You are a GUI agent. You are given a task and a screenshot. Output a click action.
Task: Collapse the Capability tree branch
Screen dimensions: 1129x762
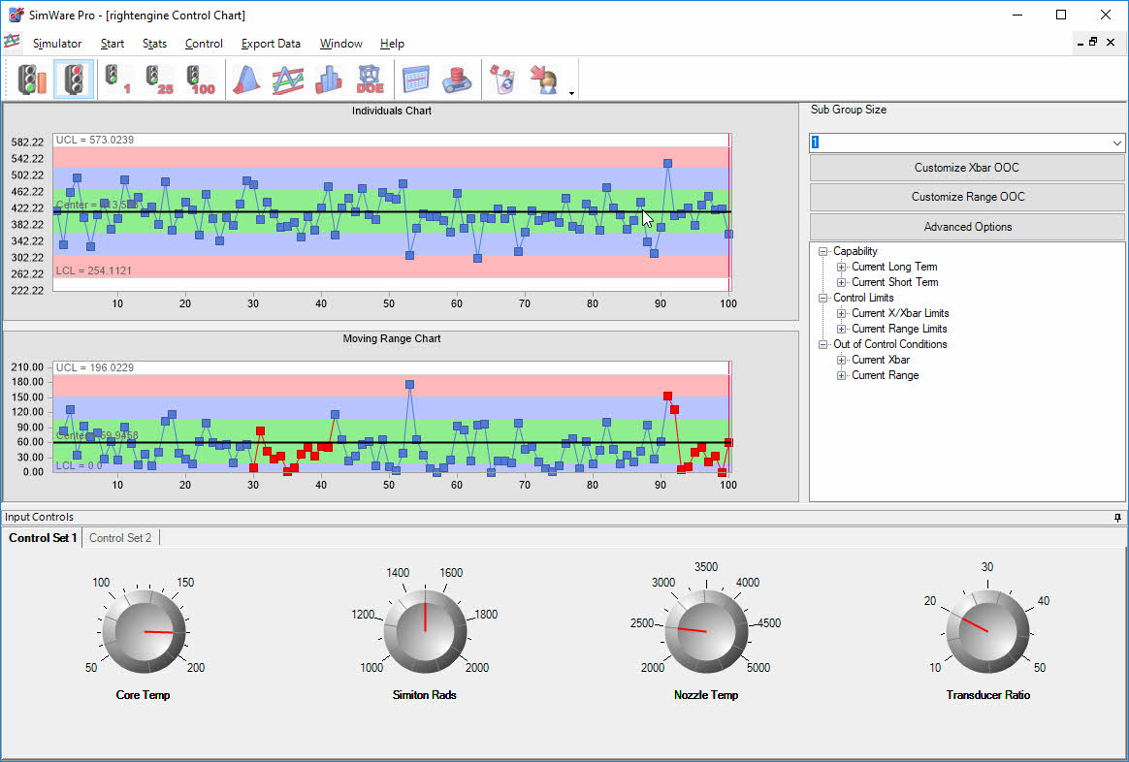coord(823,251)
